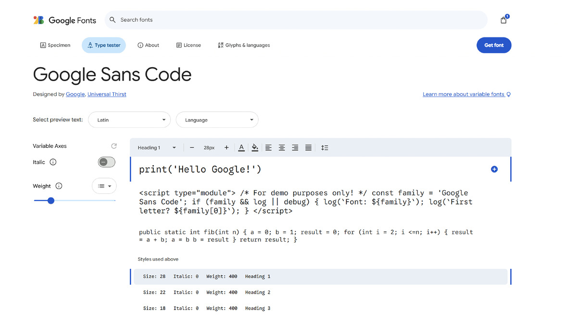Open the Language selection dropdown
The image size is (577, 324).
217,120
